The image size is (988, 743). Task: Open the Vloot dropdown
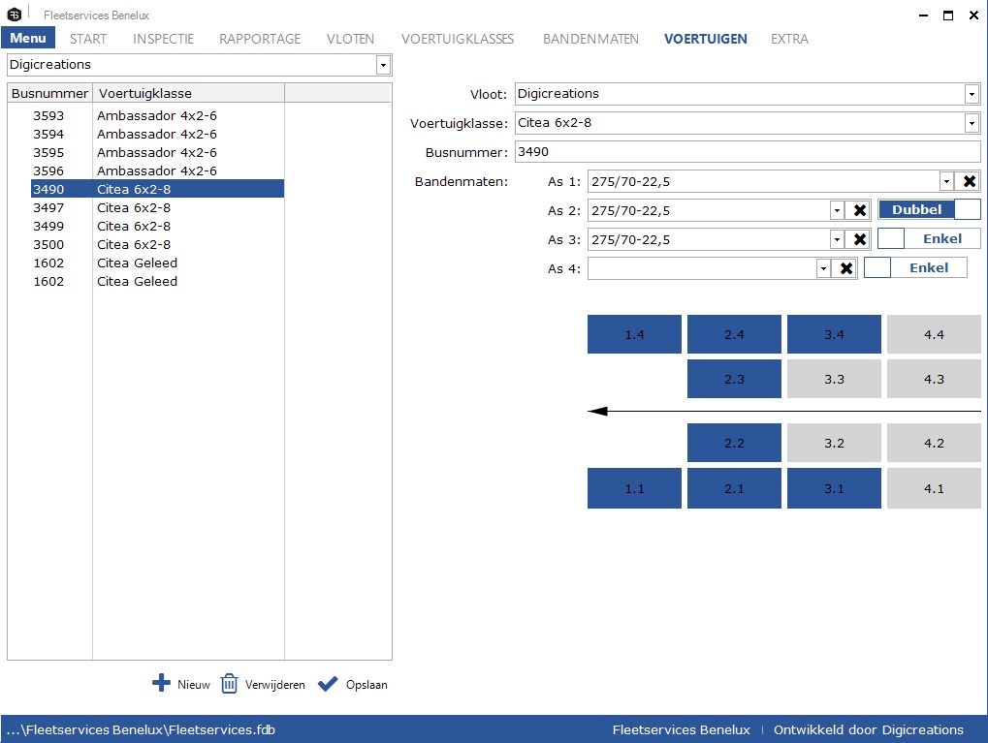pyautogui.click(x=972, y=94)
